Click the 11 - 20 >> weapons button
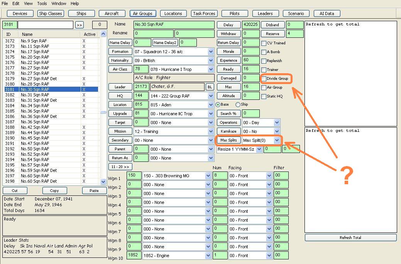This screenshot has height=264, width=401. coord(120,167)
